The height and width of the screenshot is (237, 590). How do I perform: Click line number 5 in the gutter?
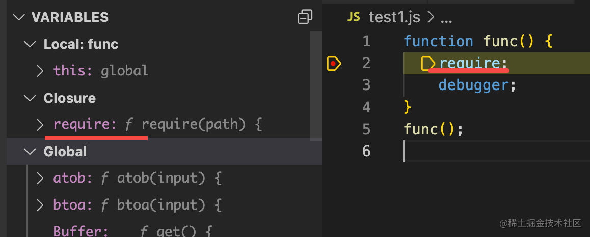tap(366, 129)
